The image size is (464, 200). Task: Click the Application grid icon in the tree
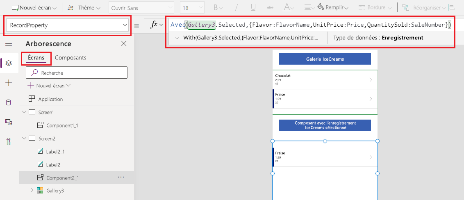[32, 99]
